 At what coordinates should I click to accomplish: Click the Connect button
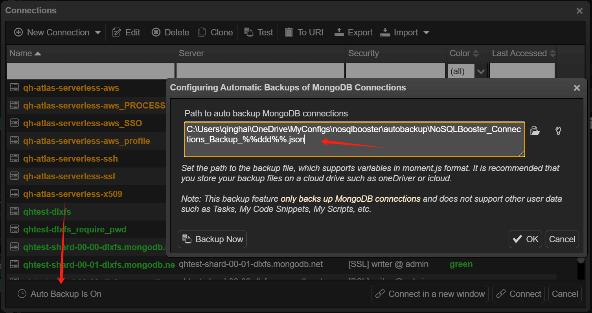[518, 294]
